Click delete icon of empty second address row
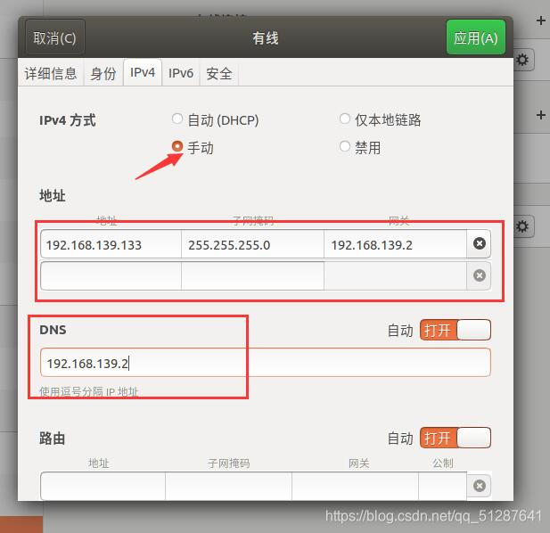The image size is (550, 533). point(480,275)
